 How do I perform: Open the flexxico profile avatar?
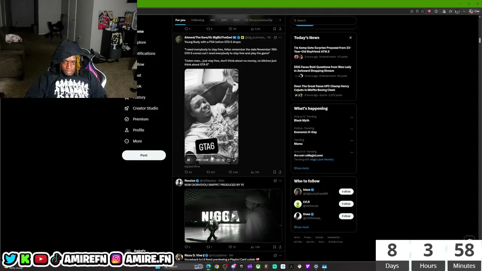point(179,183)
